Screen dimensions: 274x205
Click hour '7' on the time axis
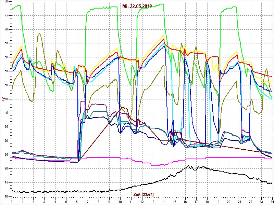(88, 202)
